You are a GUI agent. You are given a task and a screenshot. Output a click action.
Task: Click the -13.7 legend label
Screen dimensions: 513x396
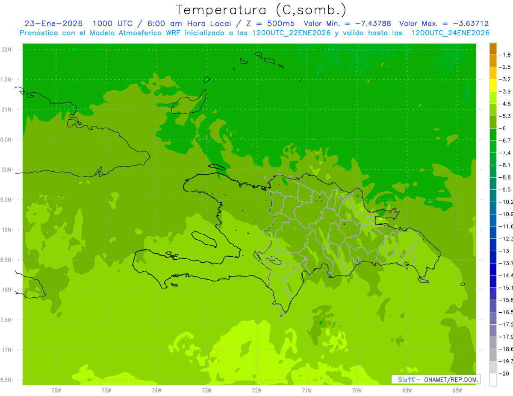click(x=507, y=263)
